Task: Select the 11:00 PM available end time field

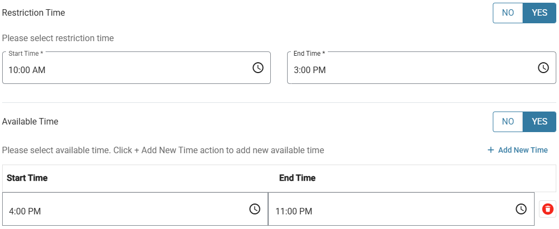Action: 402,209
